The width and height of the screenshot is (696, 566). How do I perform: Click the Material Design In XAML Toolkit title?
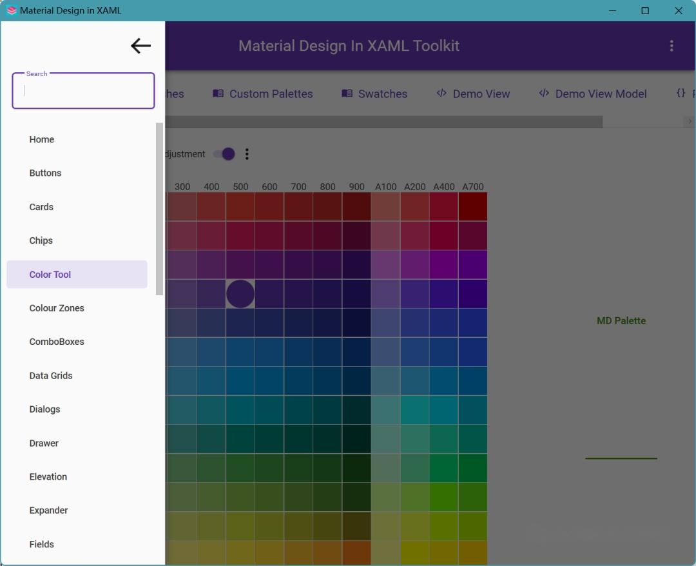349,46
